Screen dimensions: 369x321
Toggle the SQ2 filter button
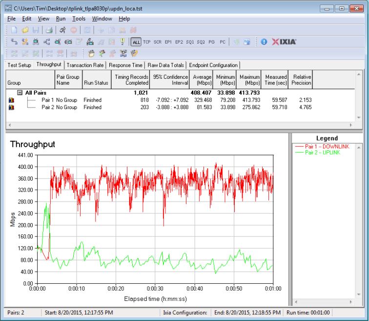click(201, 42)
